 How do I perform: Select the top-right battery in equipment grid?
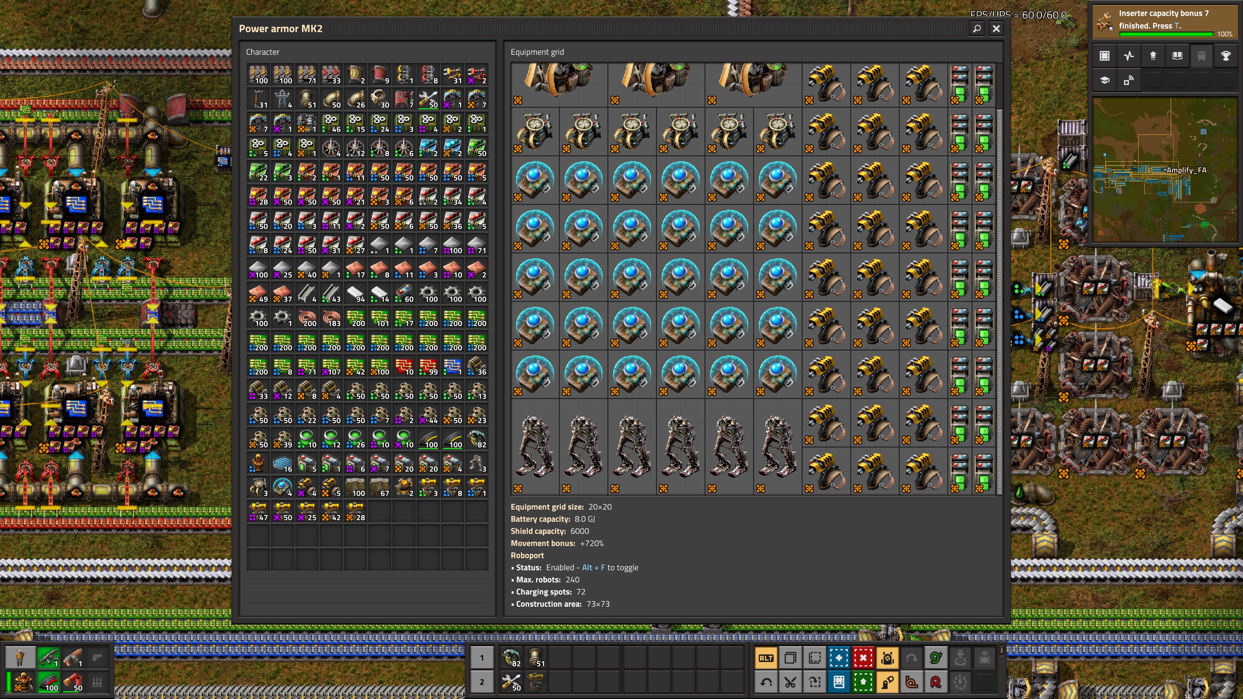[x=984, y=84]
